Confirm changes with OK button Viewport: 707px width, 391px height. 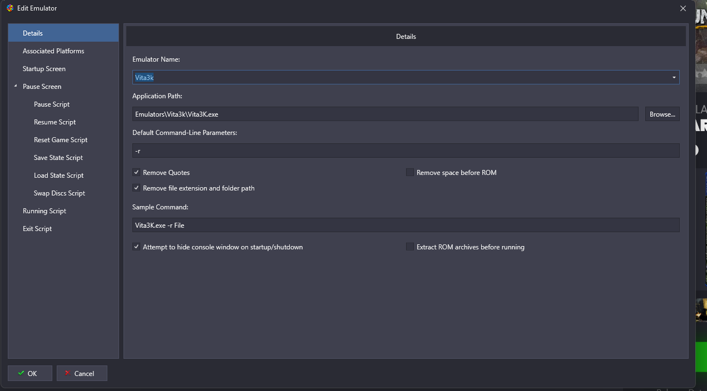coord(30,373)
